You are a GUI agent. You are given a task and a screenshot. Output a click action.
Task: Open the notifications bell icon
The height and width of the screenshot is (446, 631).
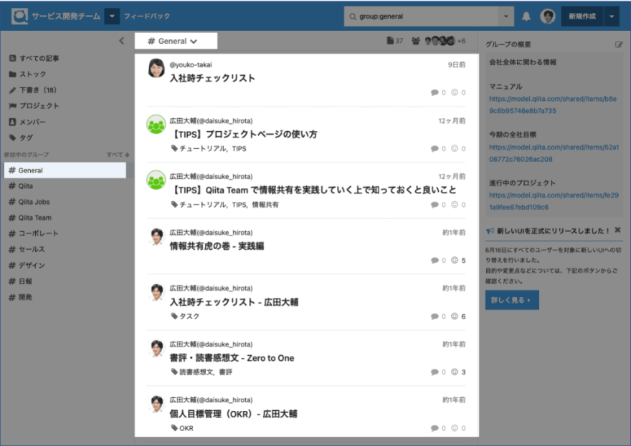tap(526, 16)
